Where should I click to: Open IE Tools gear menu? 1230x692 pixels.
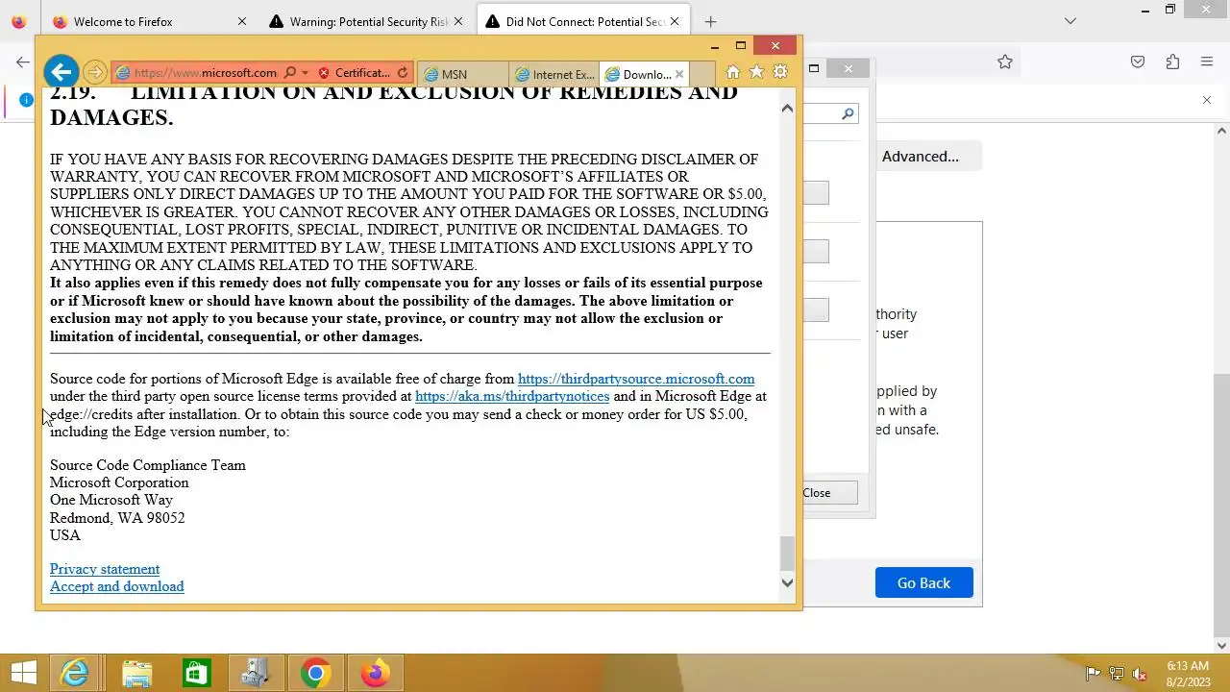click(x=780, y=72)
